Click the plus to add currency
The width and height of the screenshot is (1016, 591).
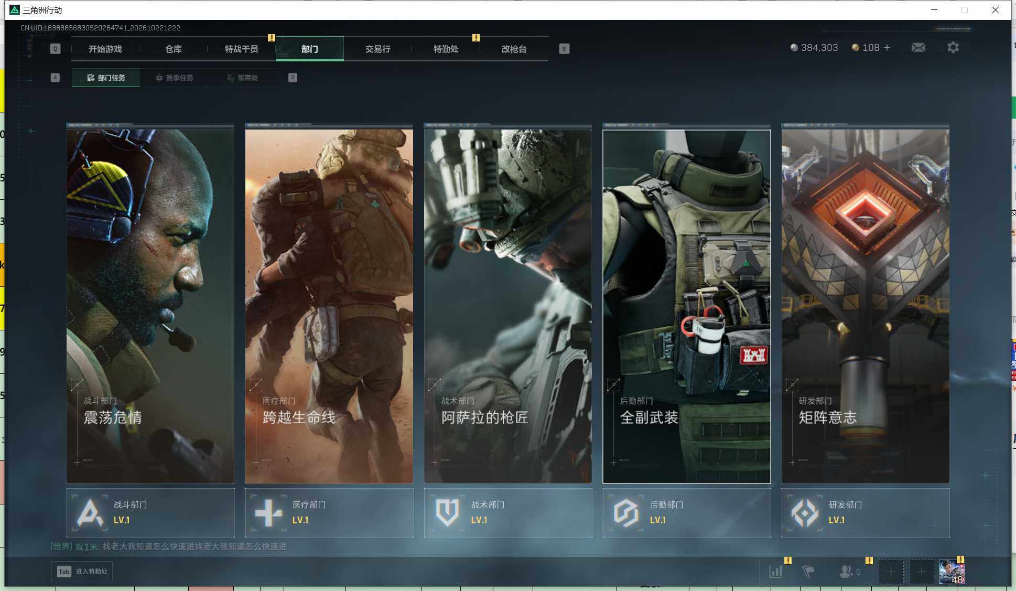click(x=887, y=48)
